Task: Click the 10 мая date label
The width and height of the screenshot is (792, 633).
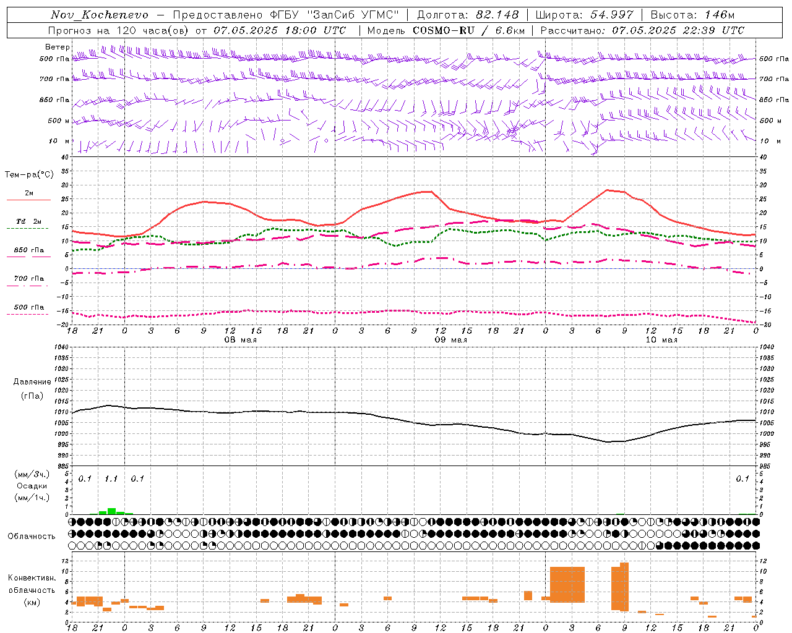Action: pos(661,340)
